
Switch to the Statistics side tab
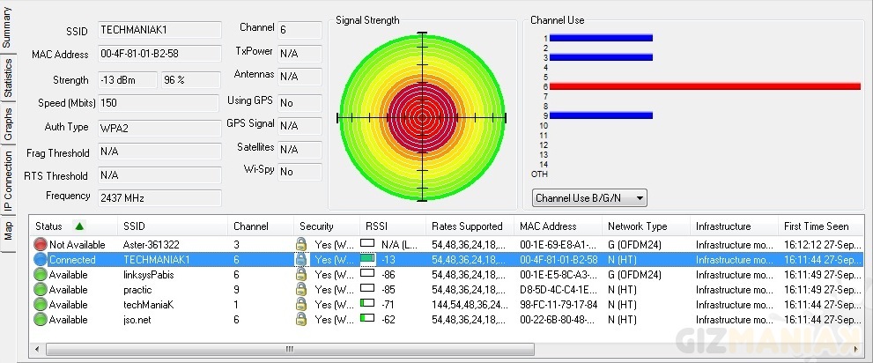(x=8, y=78)
